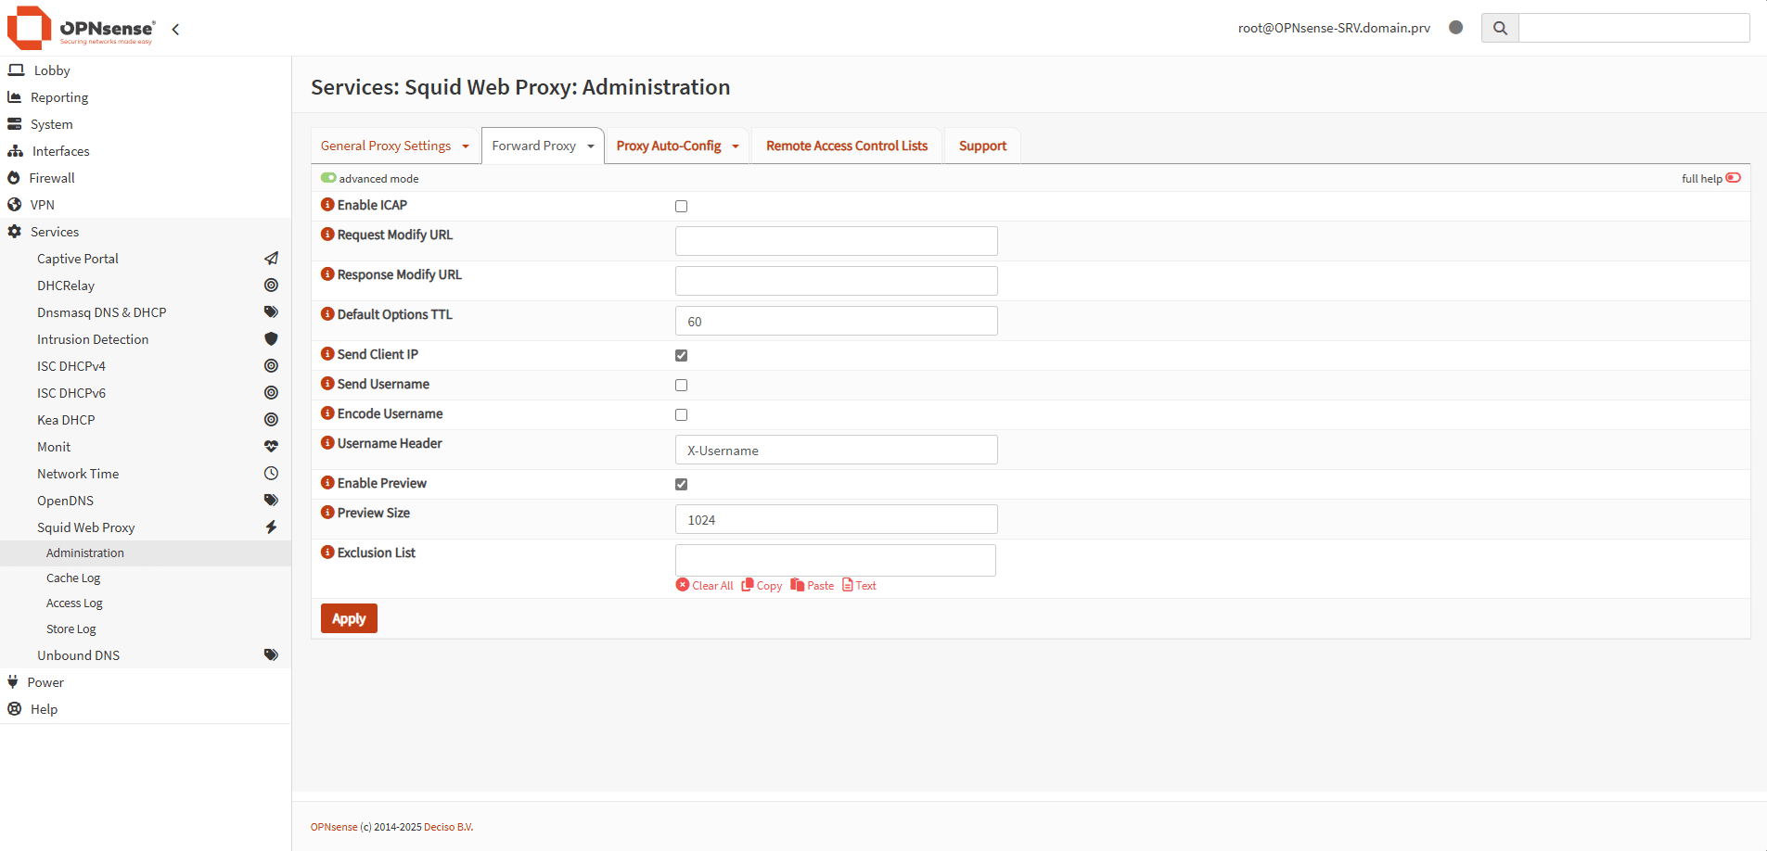Click the OPNsense logo
1767x851 pixels.
coord(82,28)
